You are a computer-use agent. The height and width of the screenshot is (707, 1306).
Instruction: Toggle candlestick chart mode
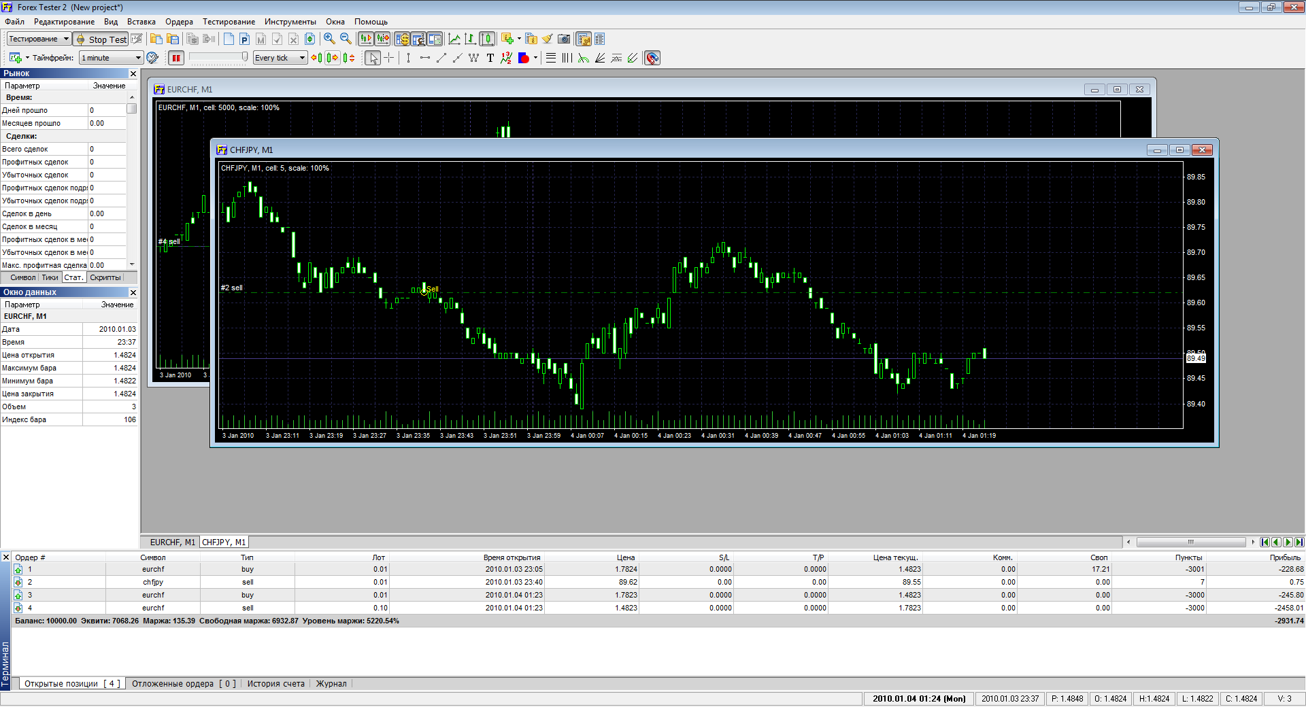point(487,39)
